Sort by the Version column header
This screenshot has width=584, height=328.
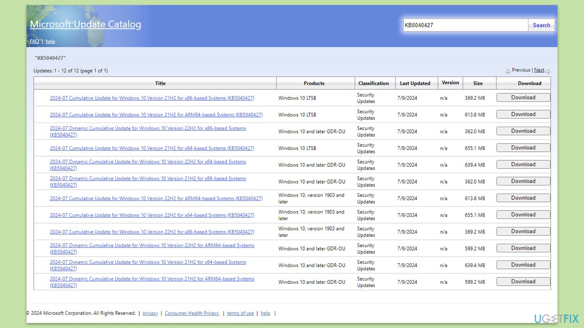tap(450, 83)
